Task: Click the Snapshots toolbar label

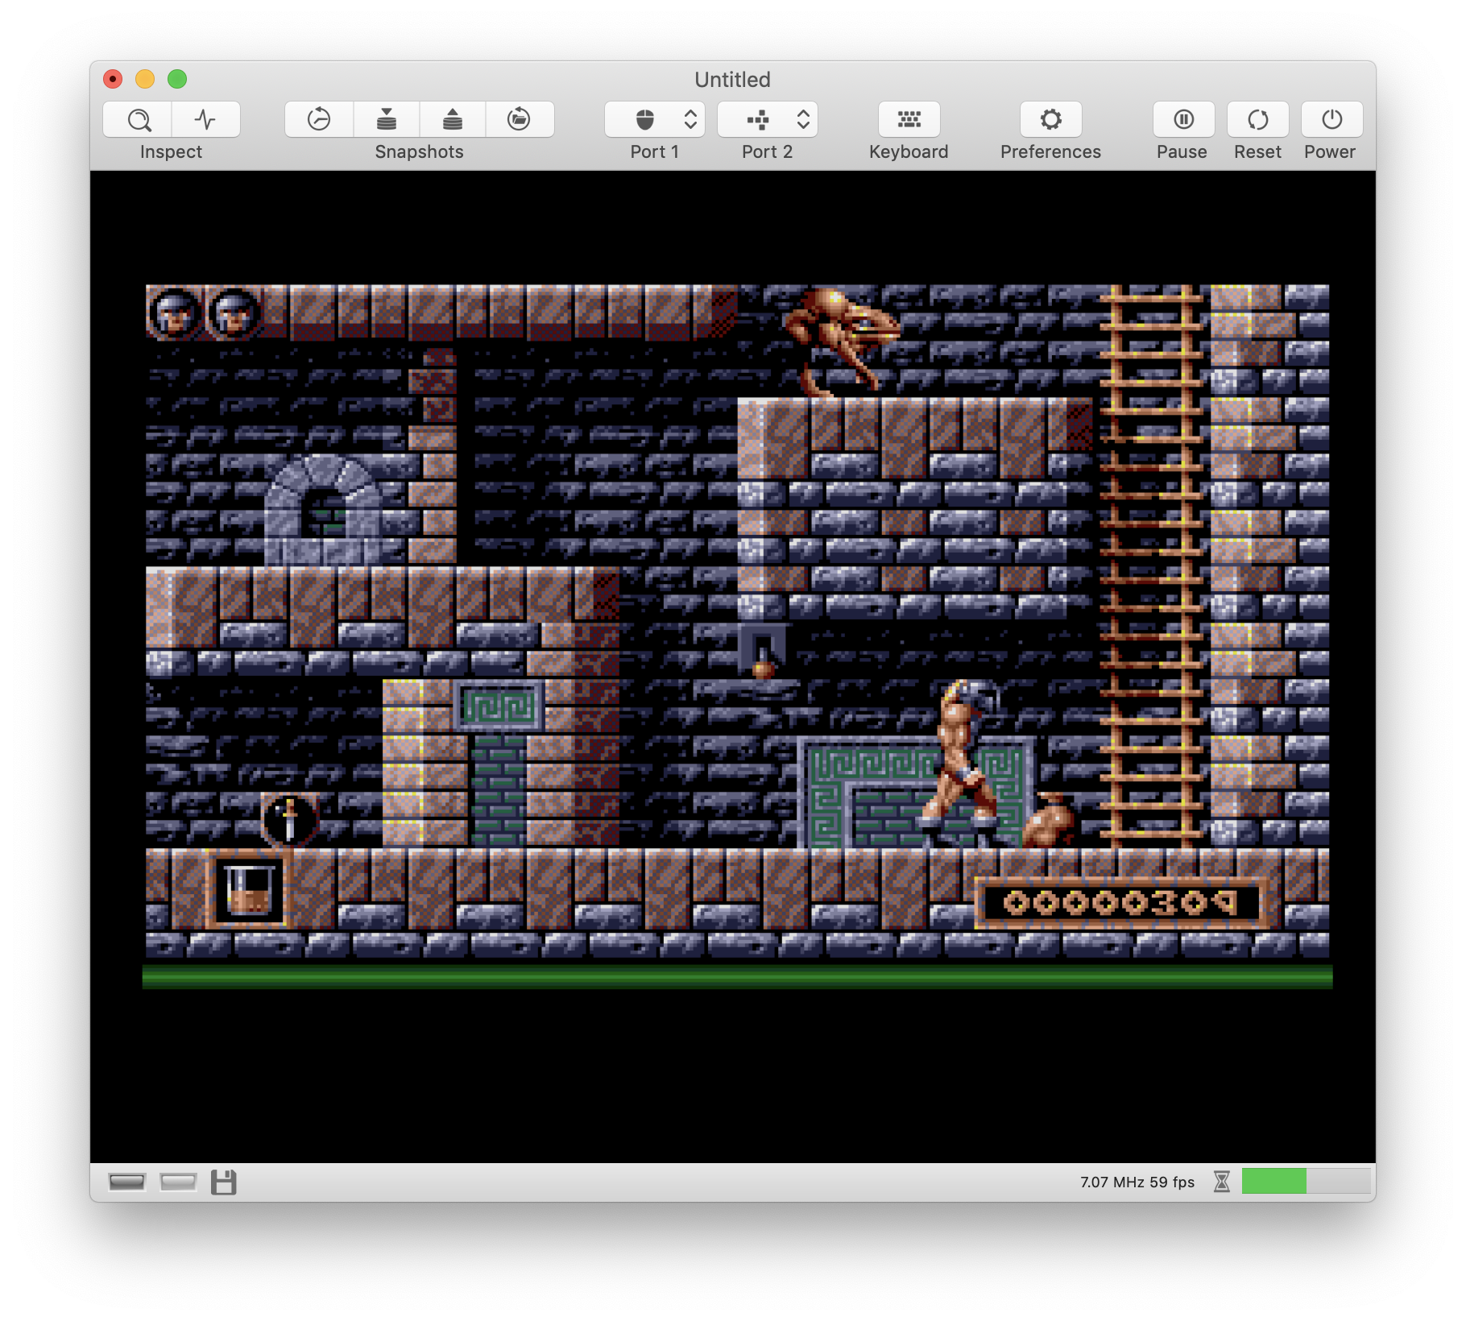Action: (x=419, y=151)
